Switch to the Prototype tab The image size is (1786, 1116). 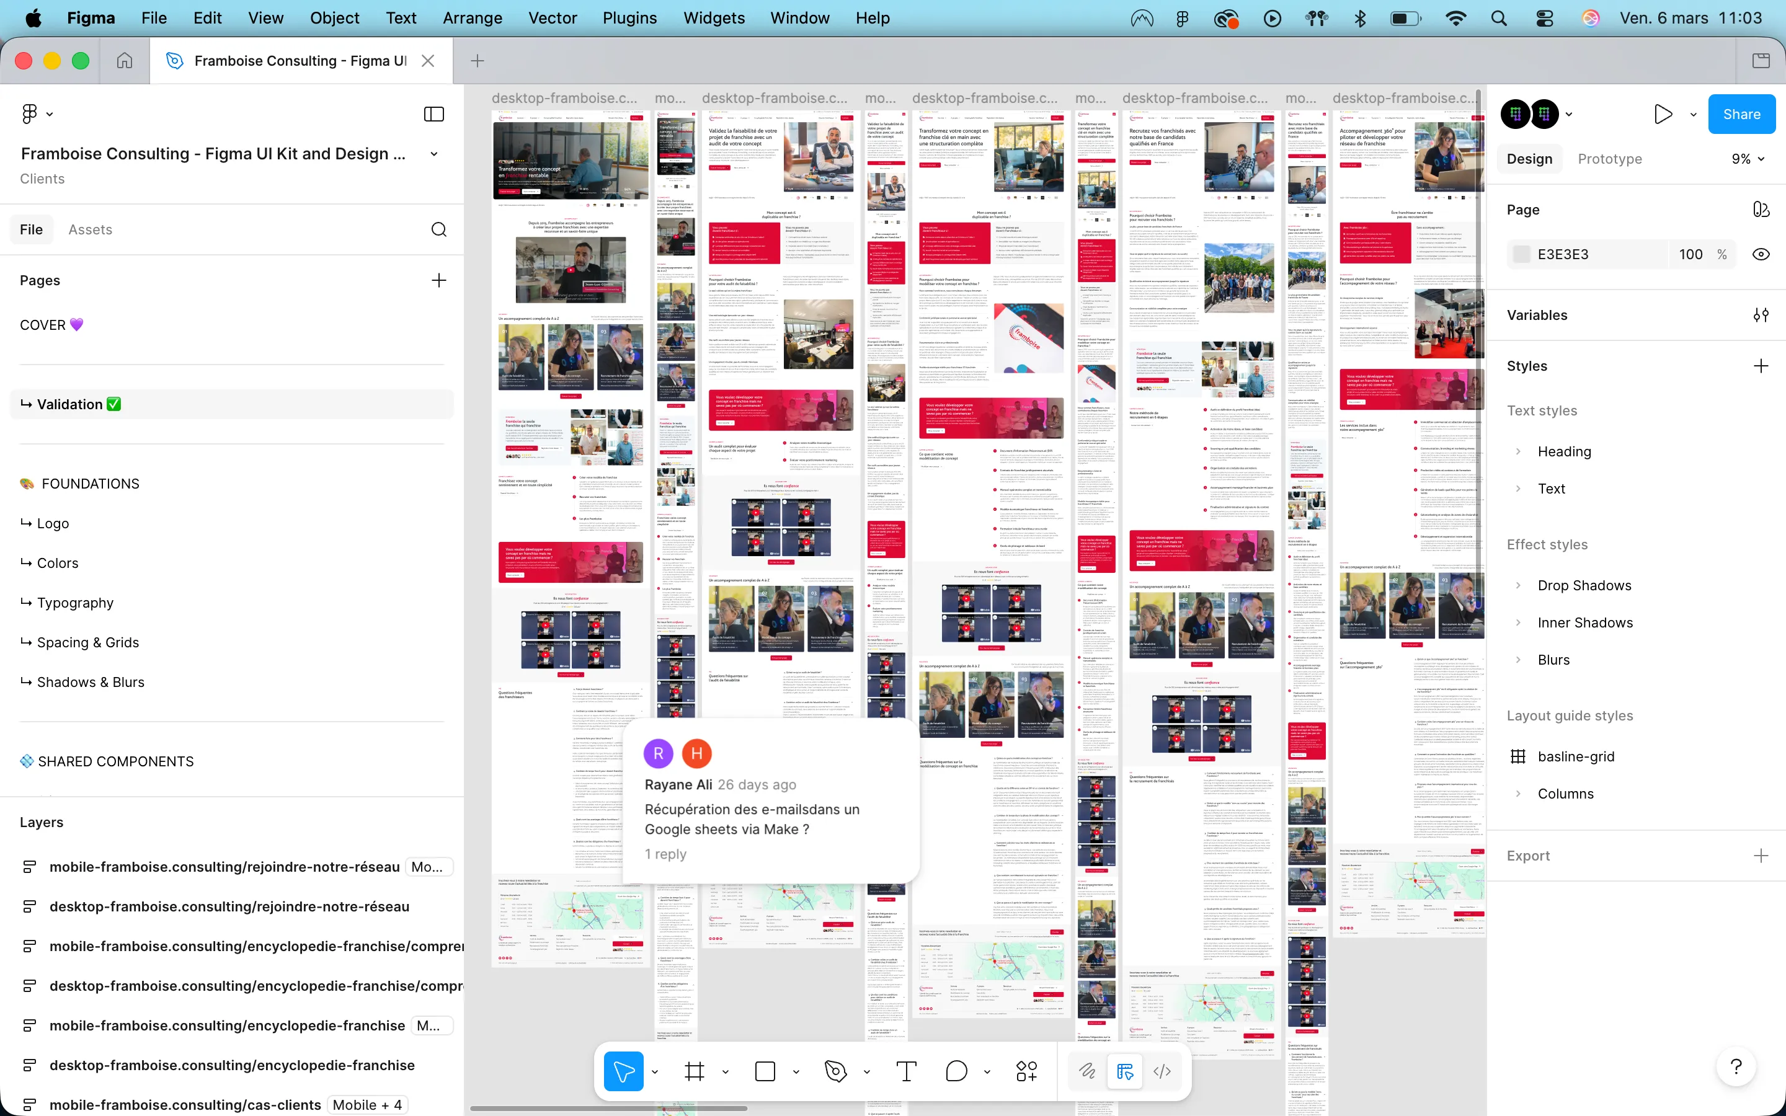(x=1610, y=158)
